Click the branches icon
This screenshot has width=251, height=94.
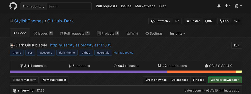(x=70, y=66)
